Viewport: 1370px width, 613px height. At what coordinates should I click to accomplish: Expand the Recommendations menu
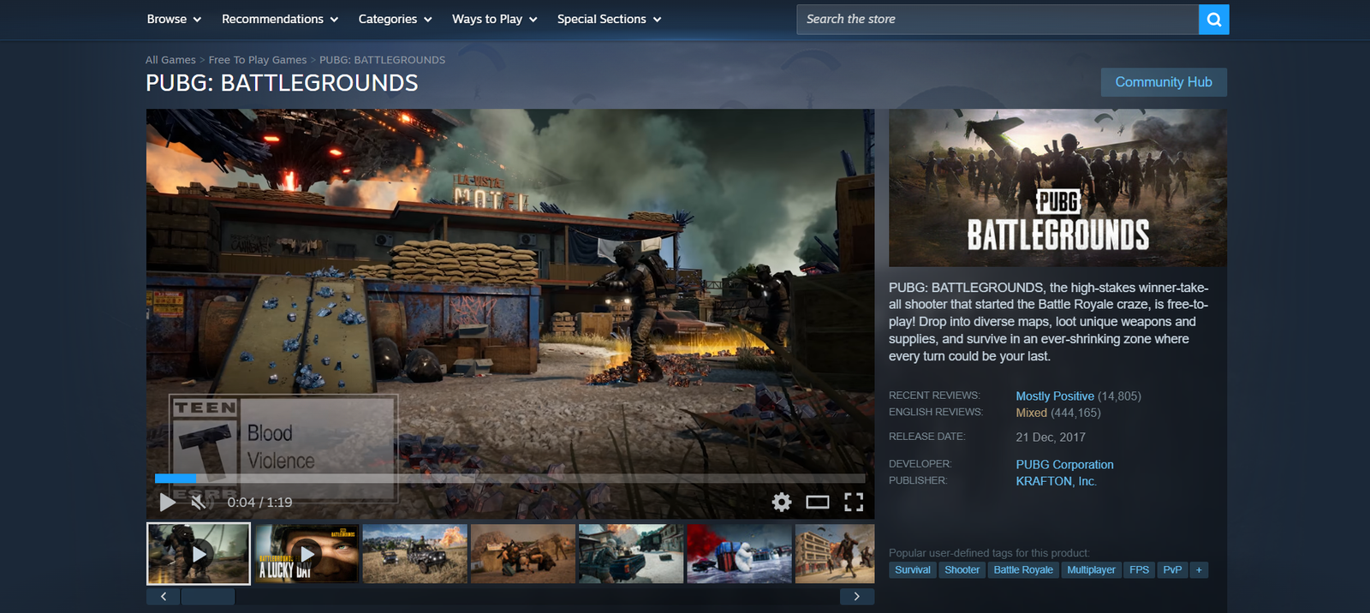[280, 19]
